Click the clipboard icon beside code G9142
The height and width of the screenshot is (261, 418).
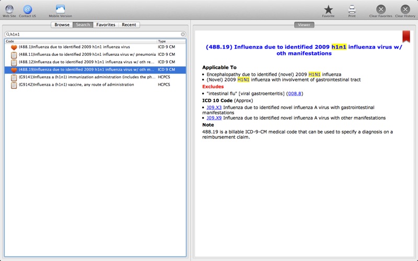(14, 85)
